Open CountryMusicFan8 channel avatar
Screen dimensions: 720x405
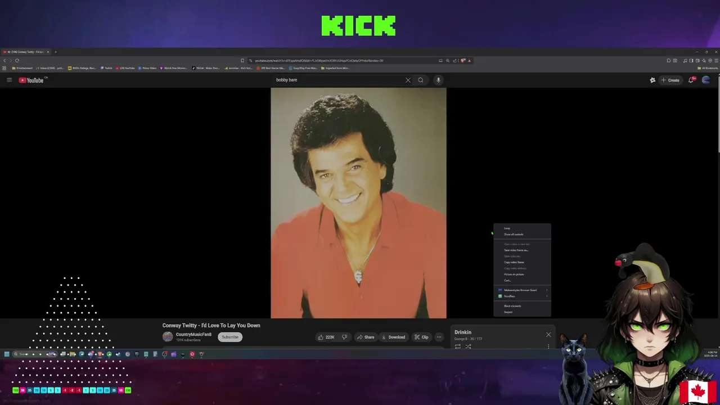tap(168, 336)
